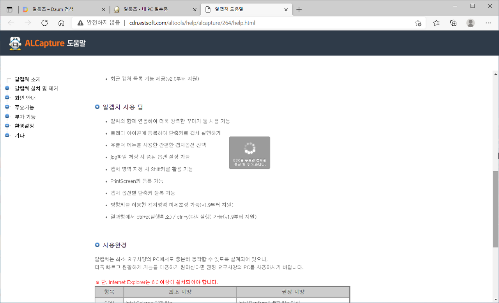
Task: Open the 기타 topic
Action: point(19,135)
